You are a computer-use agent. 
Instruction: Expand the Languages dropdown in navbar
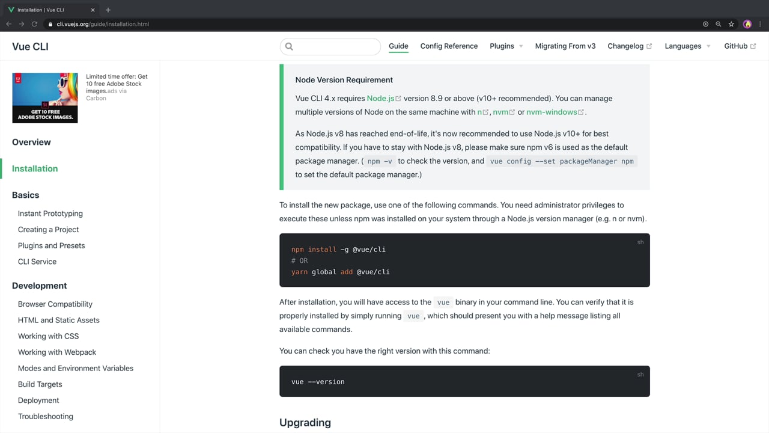(687, 46)
